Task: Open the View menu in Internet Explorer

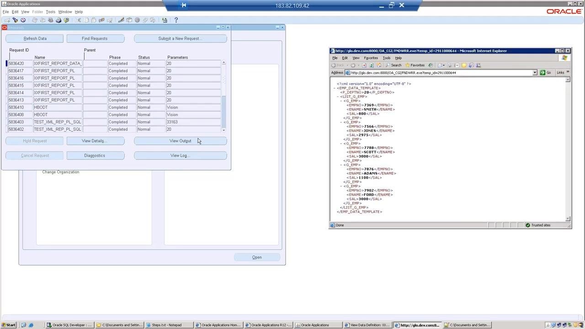Action: click(x=356, y=58)
